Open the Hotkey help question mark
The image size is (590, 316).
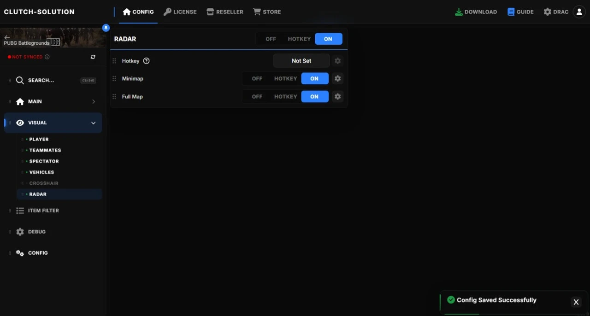(x=147, y=61)
